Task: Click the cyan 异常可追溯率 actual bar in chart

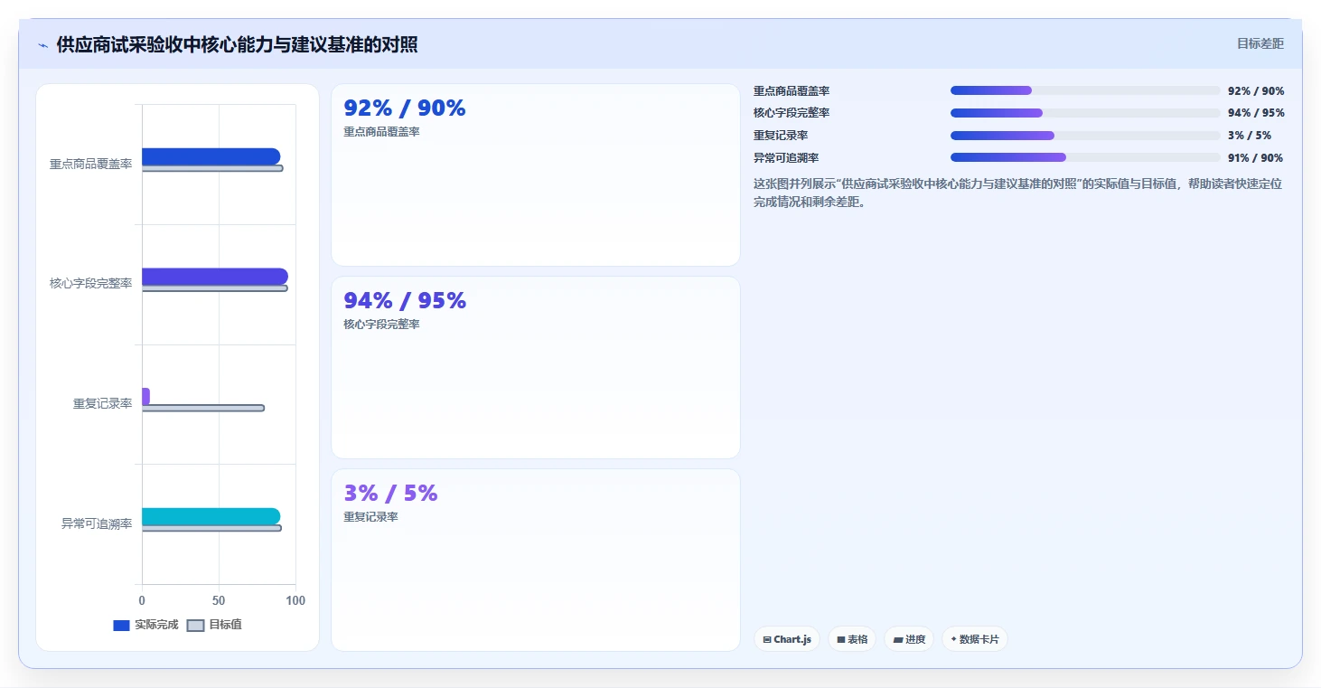Action: click(x=211, y=516)
